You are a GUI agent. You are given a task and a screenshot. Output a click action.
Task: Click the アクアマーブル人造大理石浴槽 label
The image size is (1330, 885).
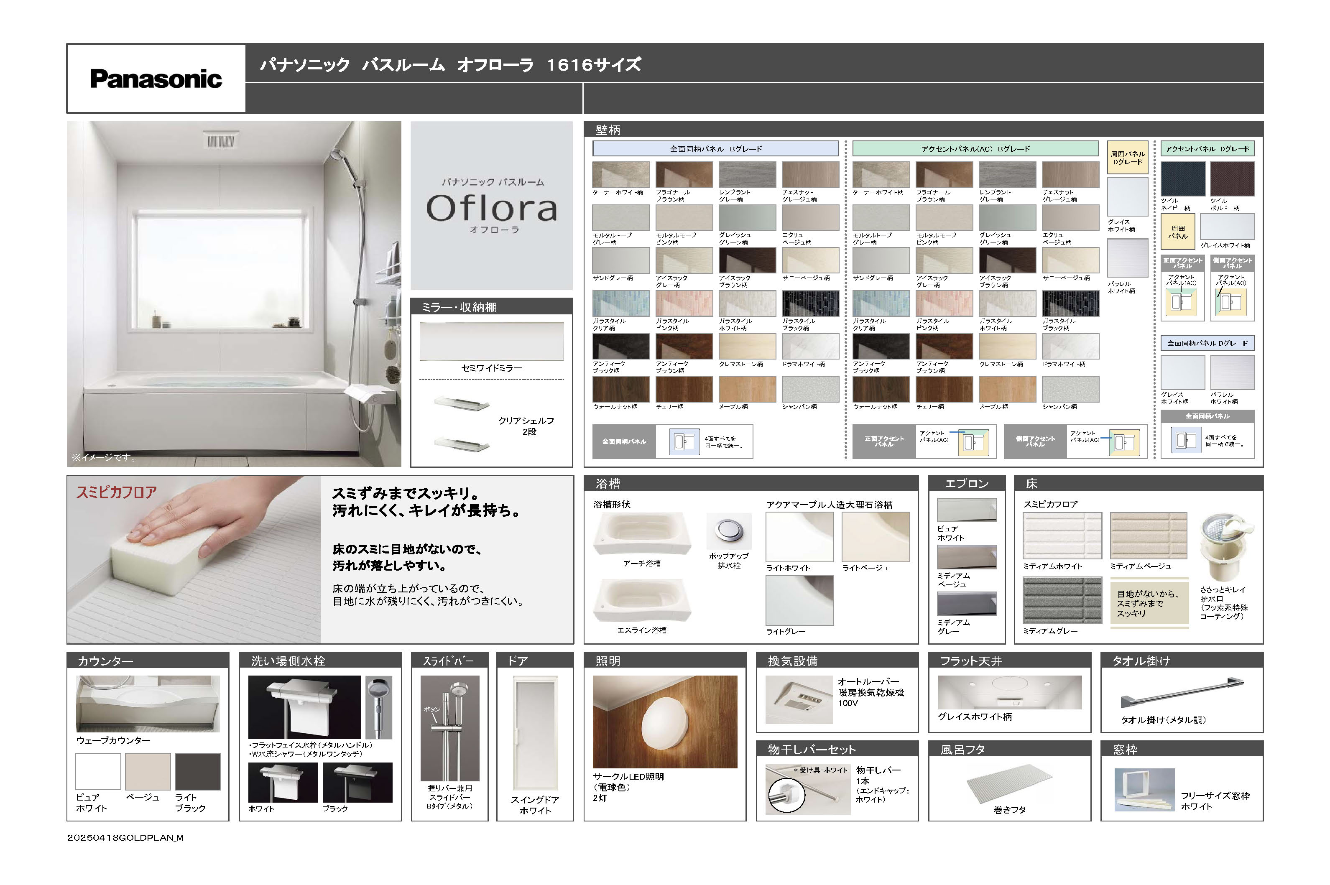[829, 505]
